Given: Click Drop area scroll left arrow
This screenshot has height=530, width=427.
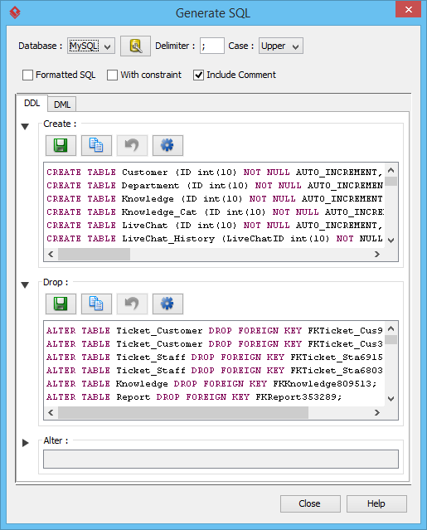Looking at the screenshot, I should [51, 413].
